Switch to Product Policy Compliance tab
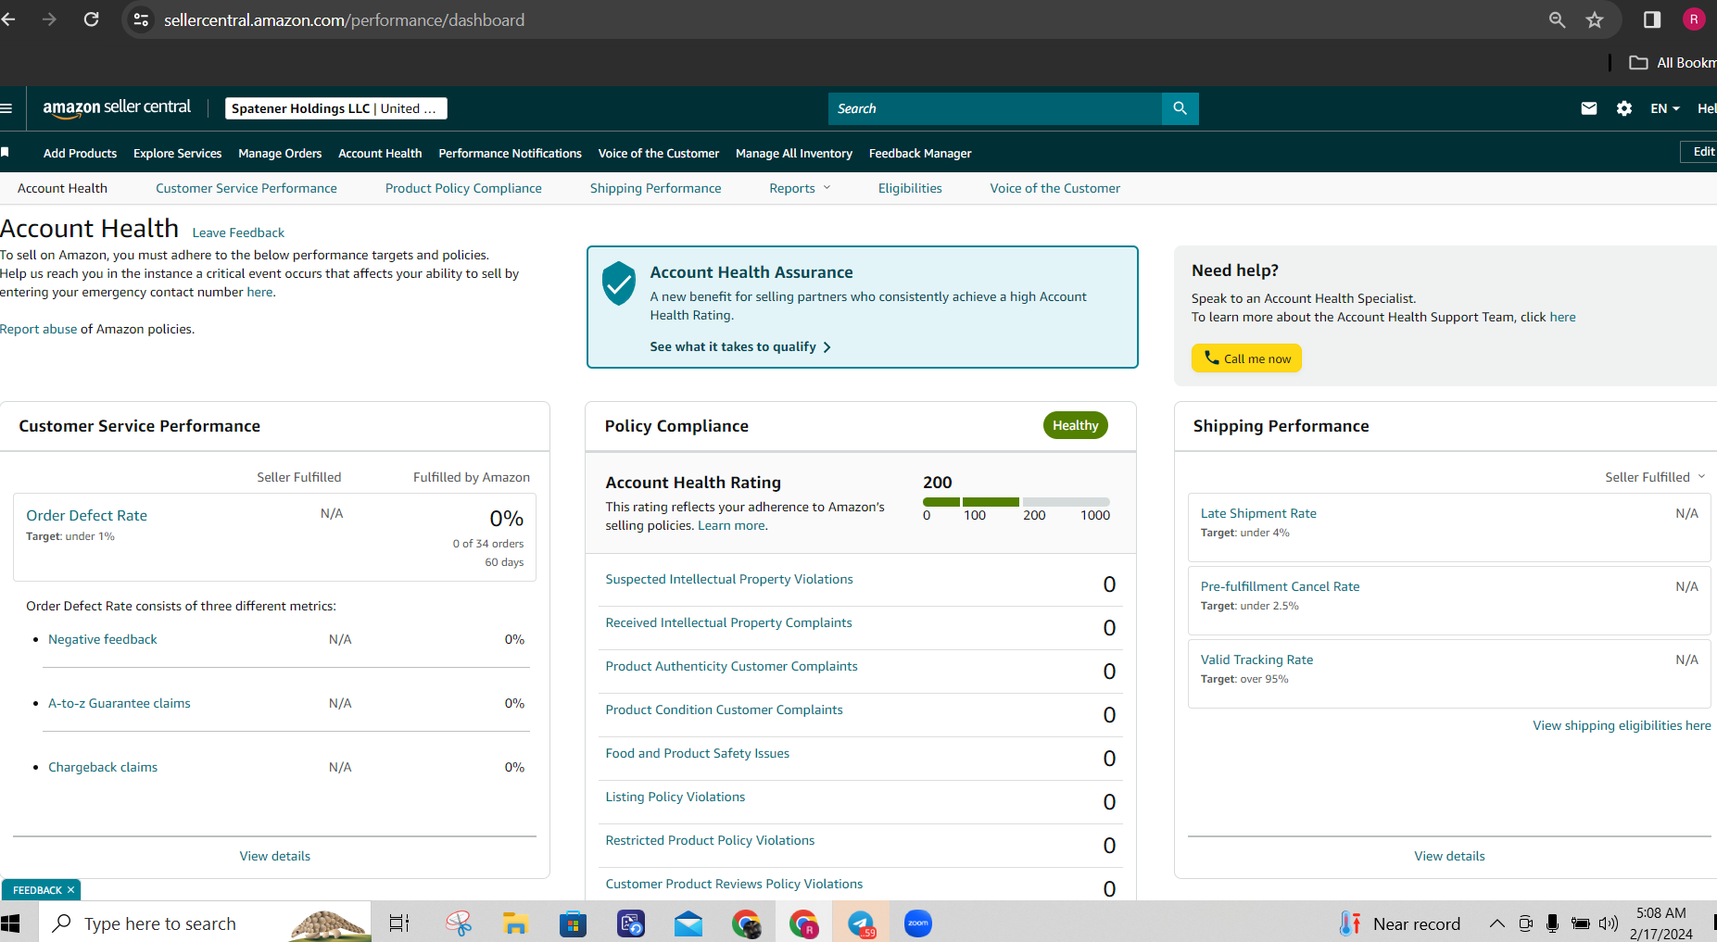The width and height of the screenshot is (1717, 942). pyautogui.click(x=463, y=188)
